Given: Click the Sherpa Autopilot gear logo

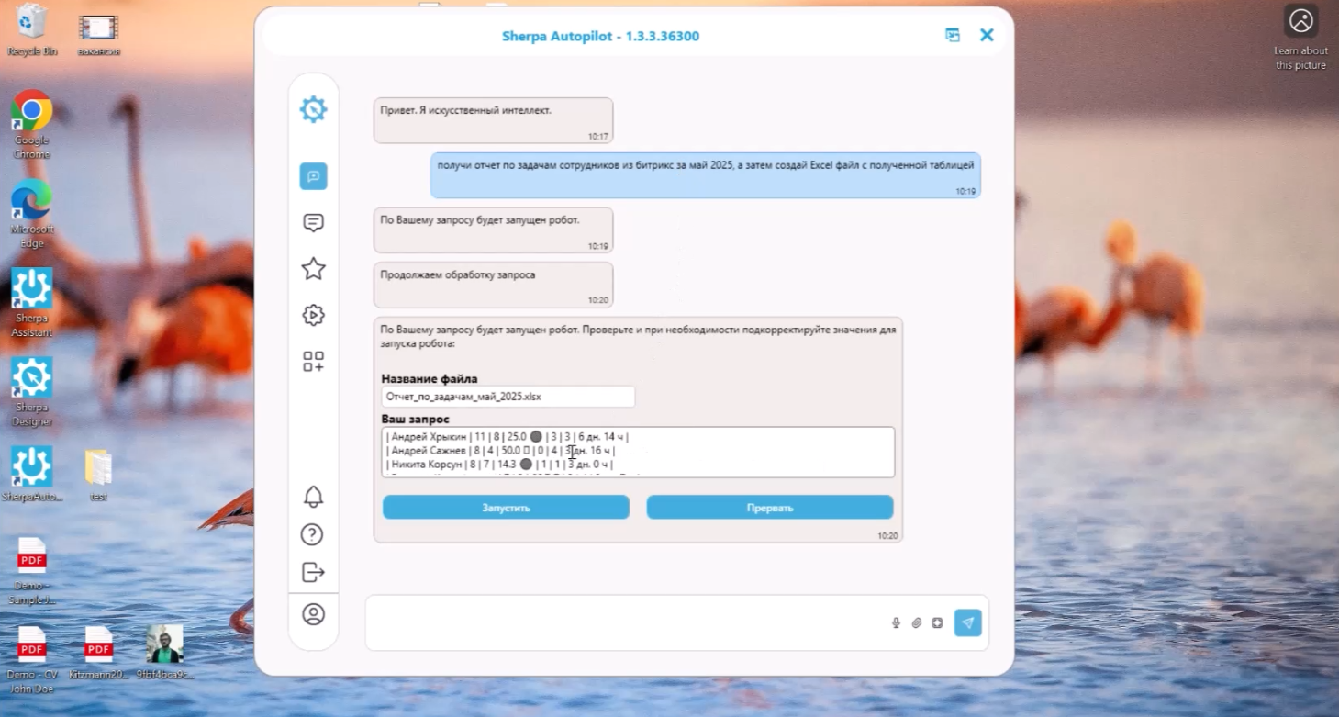Looking at the screenshot, I should pyautogui.click(x=313, y=110).
